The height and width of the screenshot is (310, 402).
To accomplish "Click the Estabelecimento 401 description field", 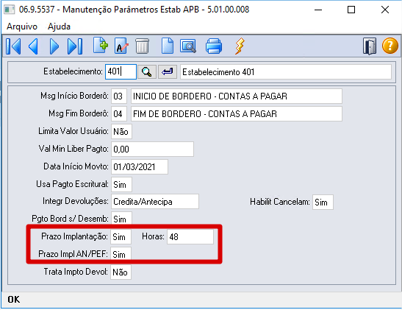I will point(286,72).
